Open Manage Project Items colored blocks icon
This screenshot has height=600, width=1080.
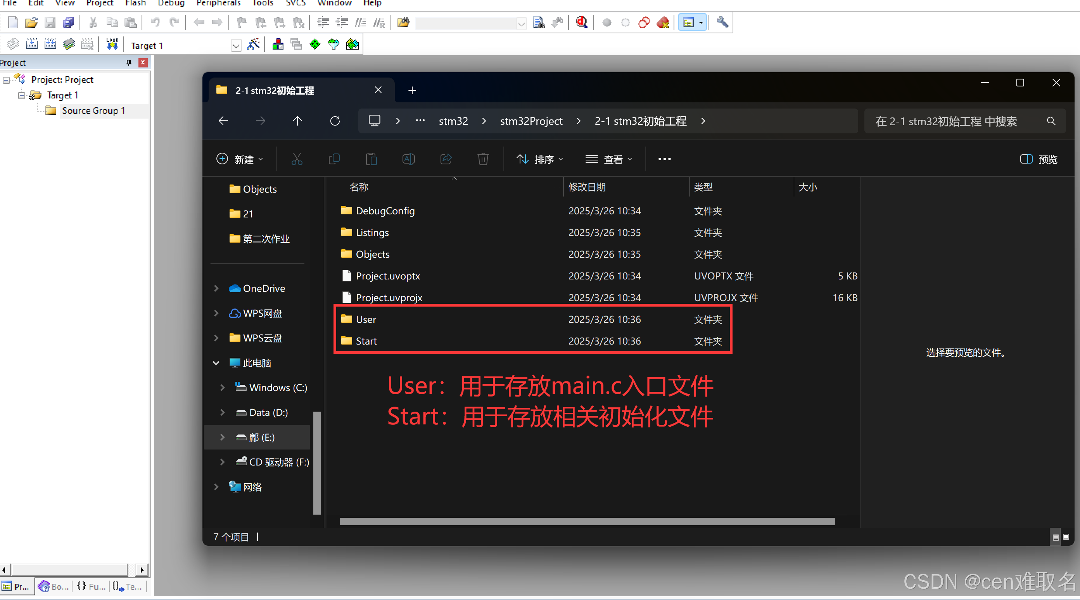pos(278,45)
